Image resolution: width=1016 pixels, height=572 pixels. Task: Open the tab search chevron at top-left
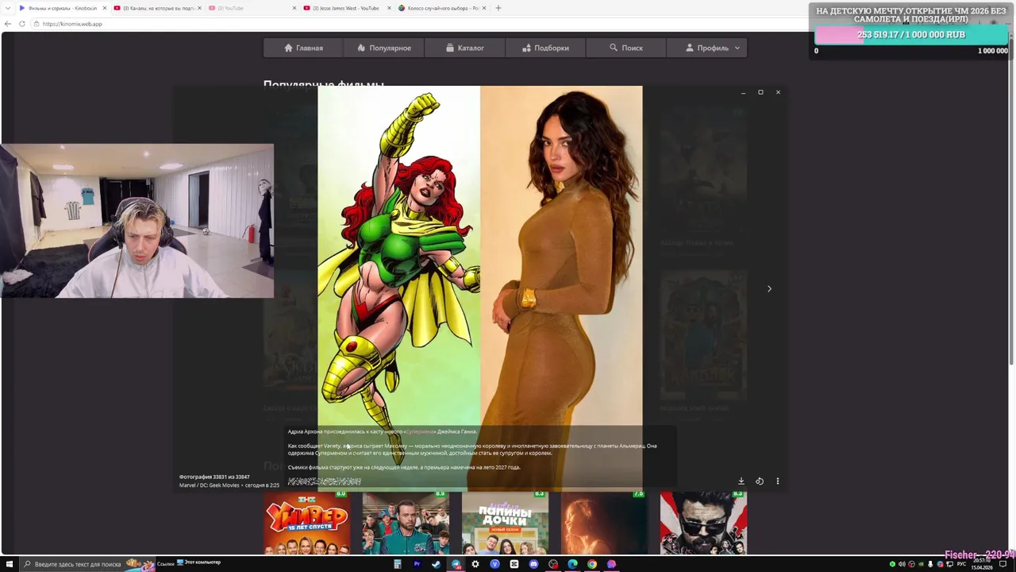coord(7,8)
